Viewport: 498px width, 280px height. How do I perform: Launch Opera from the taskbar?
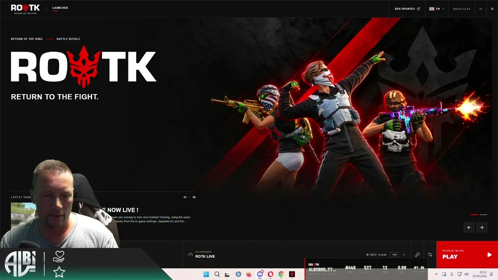tap(270, 274)
